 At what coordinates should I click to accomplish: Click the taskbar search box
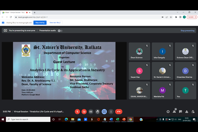click(x=28, y=119)
